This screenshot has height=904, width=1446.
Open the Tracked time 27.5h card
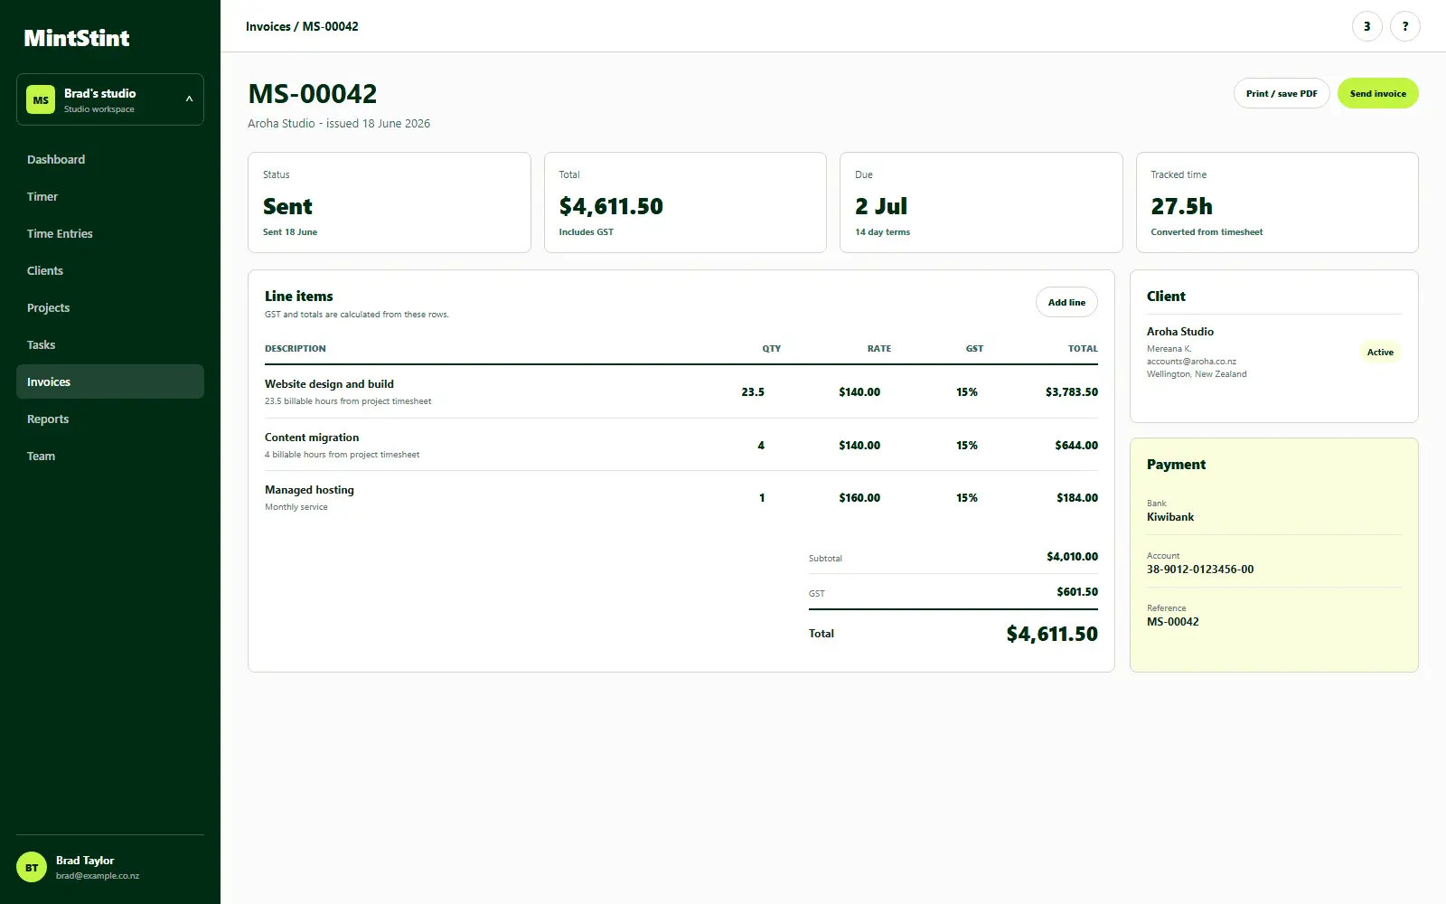(x=1277, y=202)
